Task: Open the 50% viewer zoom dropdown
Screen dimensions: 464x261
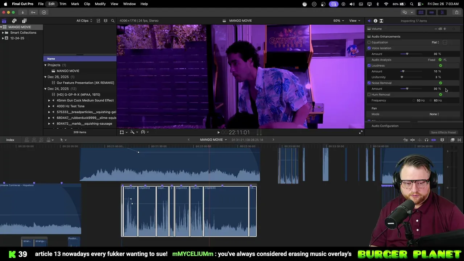Action: tap(339, 21)
